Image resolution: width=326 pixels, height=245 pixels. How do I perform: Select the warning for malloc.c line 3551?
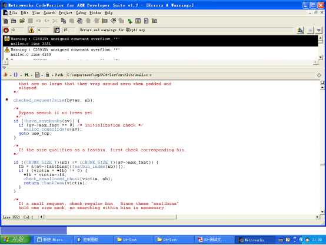click(161, 41)
